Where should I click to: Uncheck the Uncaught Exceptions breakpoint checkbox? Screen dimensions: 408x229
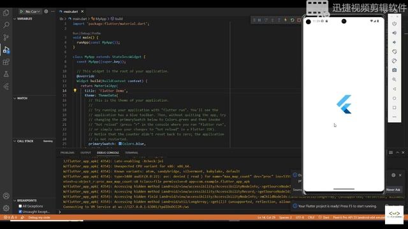[x=20, y=212]
